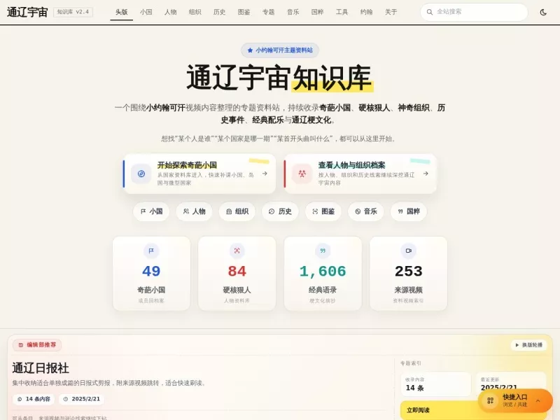Open 音乐 in top navigation
560x420 pixels.
[x=293, y=12]
